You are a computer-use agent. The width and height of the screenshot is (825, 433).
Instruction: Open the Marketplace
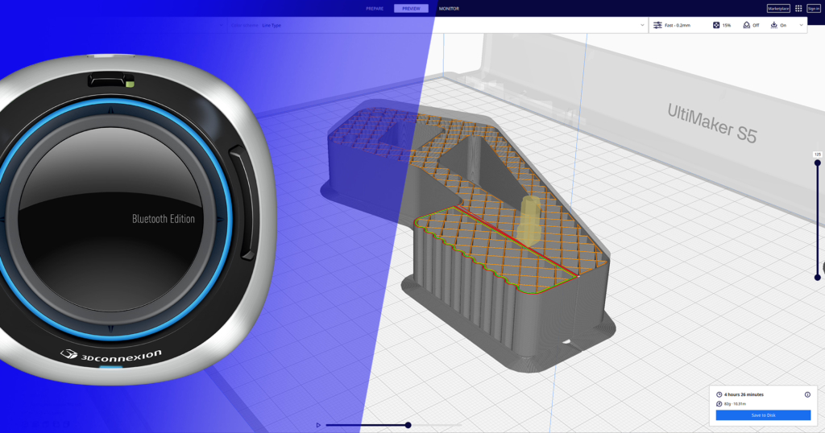tap(778, 8)
